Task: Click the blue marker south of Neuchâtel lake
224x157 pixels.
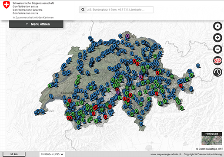Action: [x=51, y=96]
